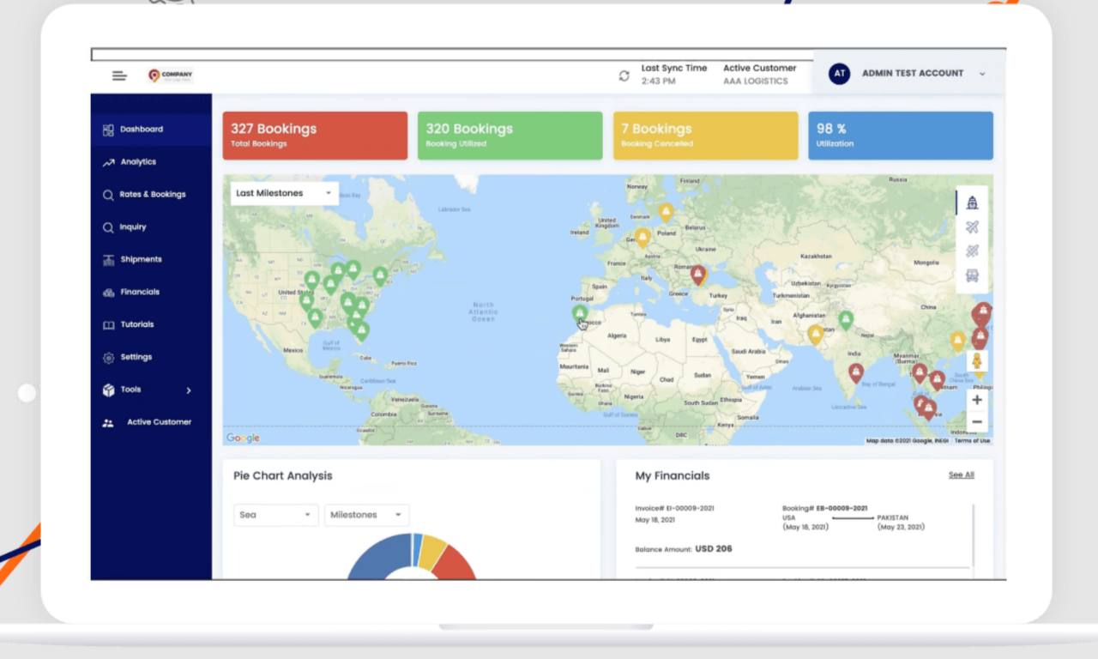Open the Milestones dropdown in Pie Chart Analysis

(x=366, y=515)
